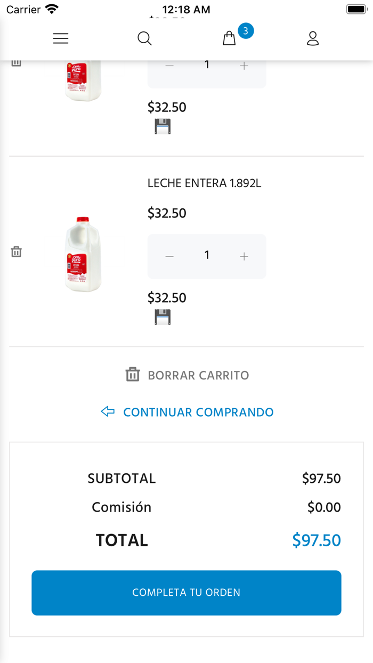Save the first milk item using its save icon
Screen dimensions: 373x663
pyautogui.click(x=162, y=126)
